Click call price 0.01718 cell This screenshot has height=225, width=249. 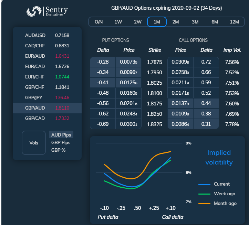(180, 93)
